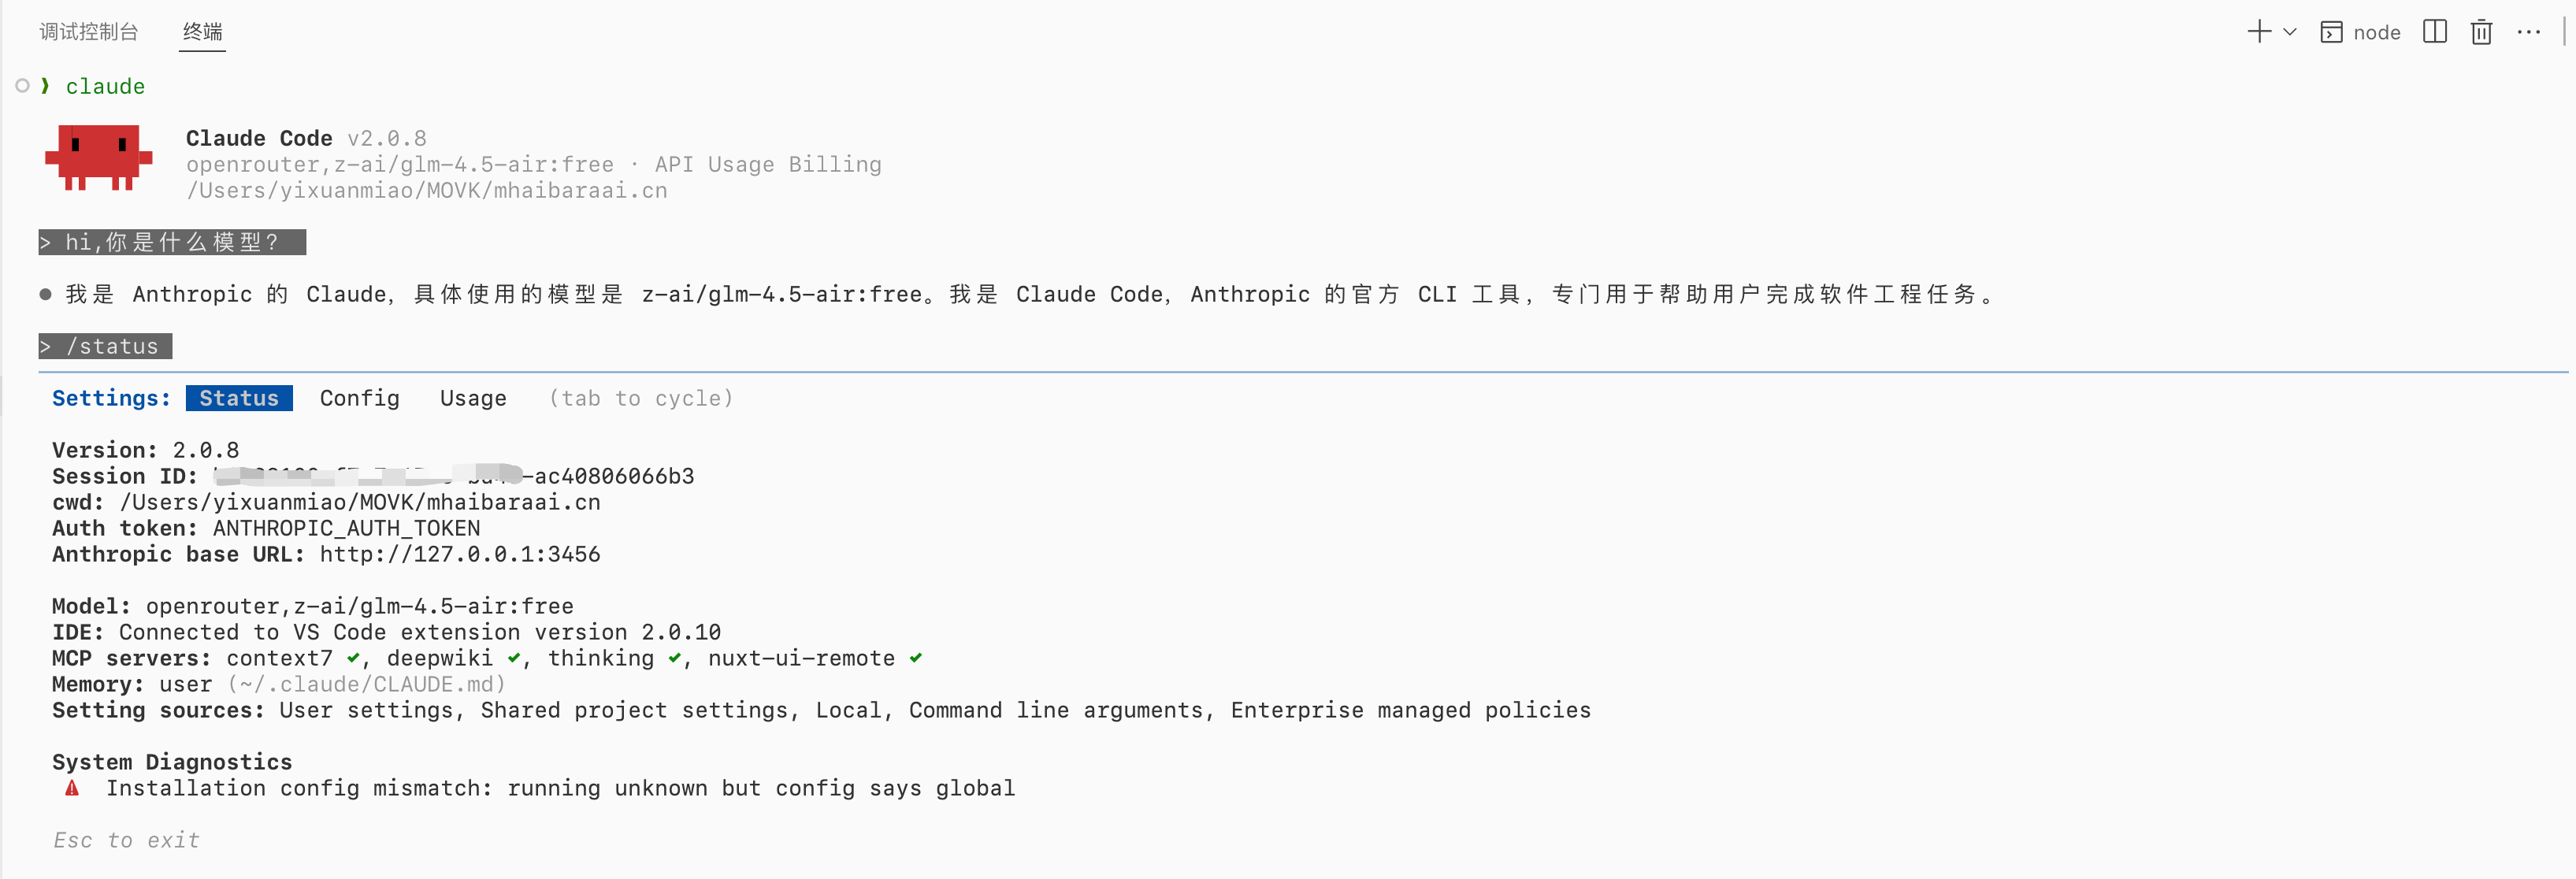
Task: Select the Status tab in Settings
Action: click(x=239, y=398)
